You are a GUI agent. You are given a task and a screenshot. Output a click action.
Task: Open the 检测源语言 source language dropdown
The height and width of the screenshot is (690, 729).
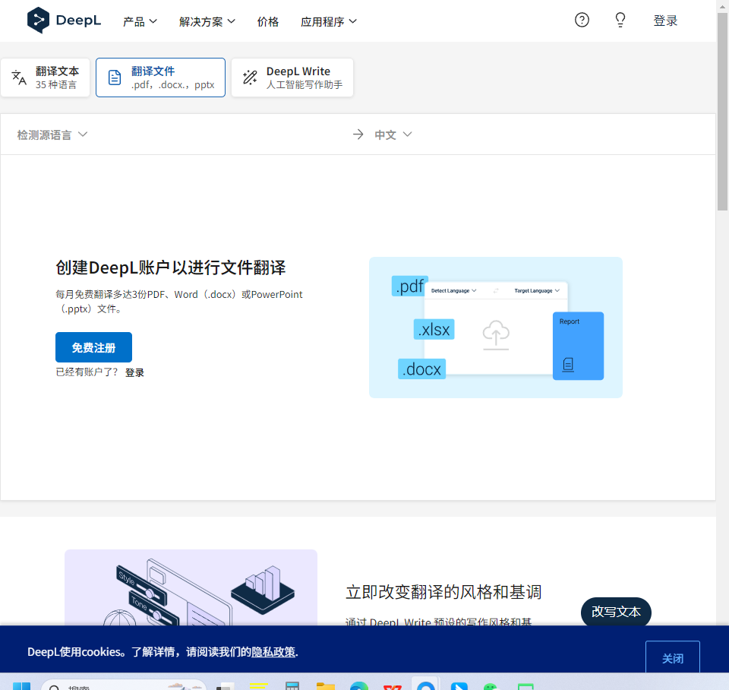(52, 135)
